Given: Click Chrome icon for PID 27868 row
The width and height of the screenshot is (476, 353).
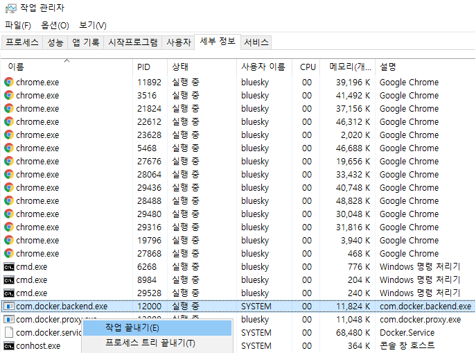Looking at the screenshot, I should click(9, 253).
